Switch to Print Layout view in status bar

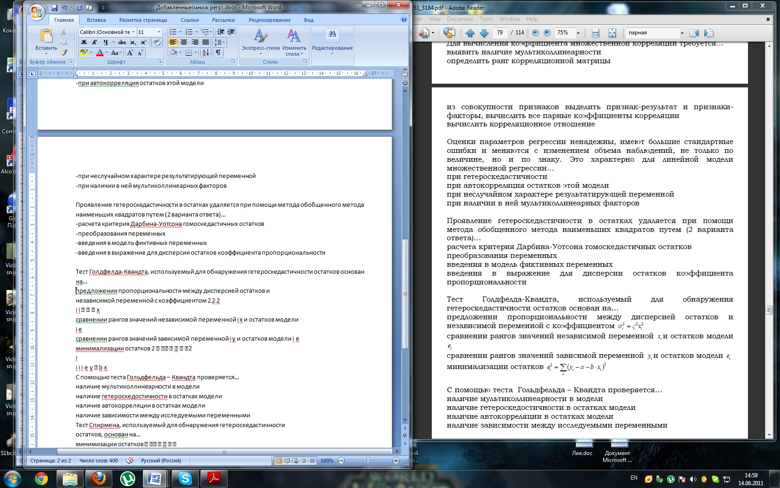tap(279, 461)
